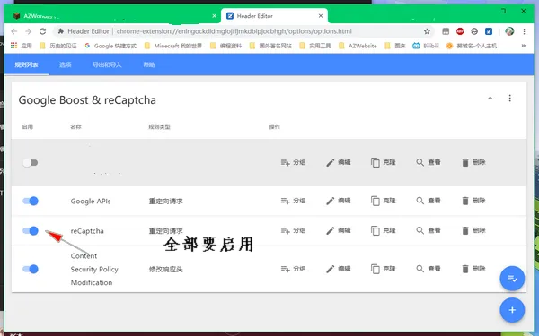Click the 修改响应头 rule type text
Screen dimensions: 539x336
[x=165, y=270]
